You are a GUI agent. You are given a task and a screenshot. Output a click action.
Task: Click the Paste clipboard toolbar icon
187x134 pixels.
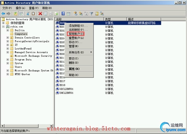pyautogui.click(x=33, y=13)
